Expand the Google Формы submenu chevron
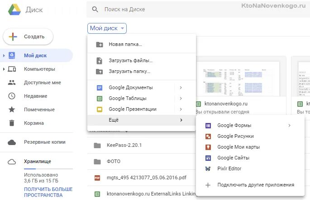The width and height of the screenshot is (310, 200). [289, 125]
